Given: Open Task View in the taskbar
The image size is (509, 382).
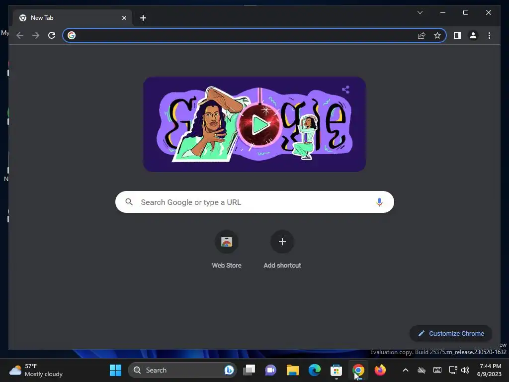Looking at the screenshot, I should click(x=249, y=370).
